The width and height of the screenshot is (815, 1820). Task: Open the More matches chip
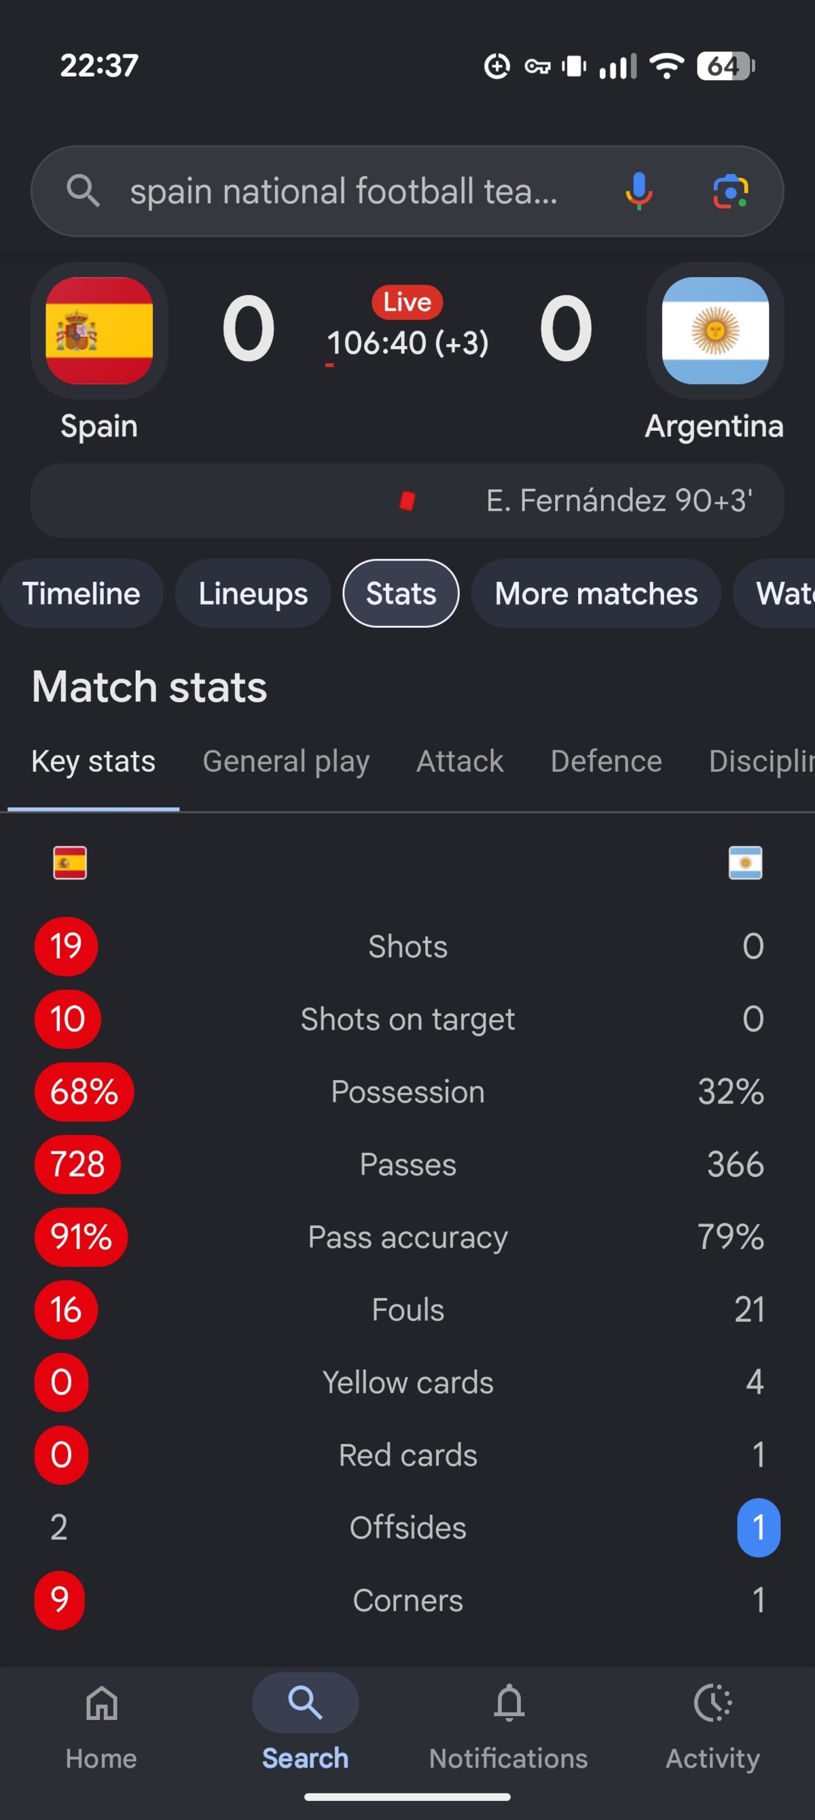click(x=596, y=593)
